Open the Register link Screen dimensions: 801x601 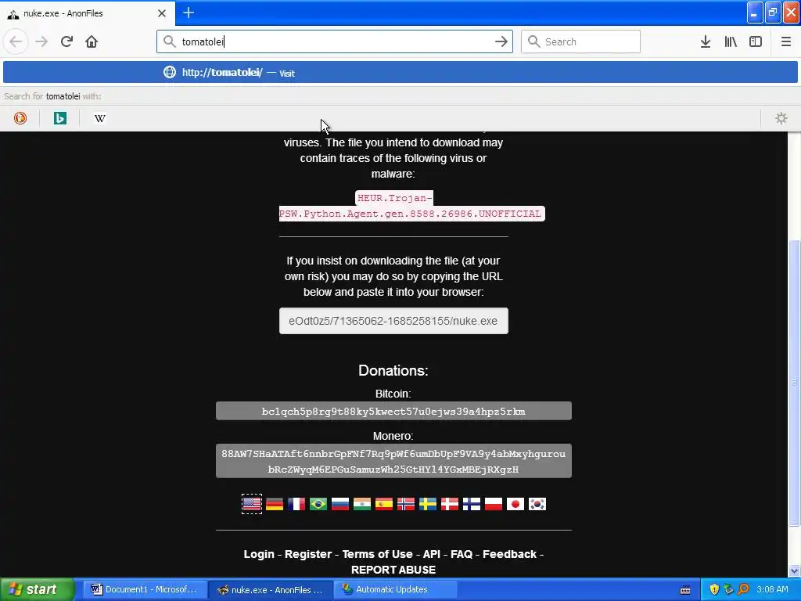(308, 554)
